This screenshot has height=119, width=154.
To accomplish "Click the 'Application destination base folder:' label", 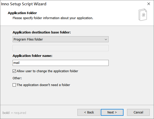I will click(x=42, y=32).
